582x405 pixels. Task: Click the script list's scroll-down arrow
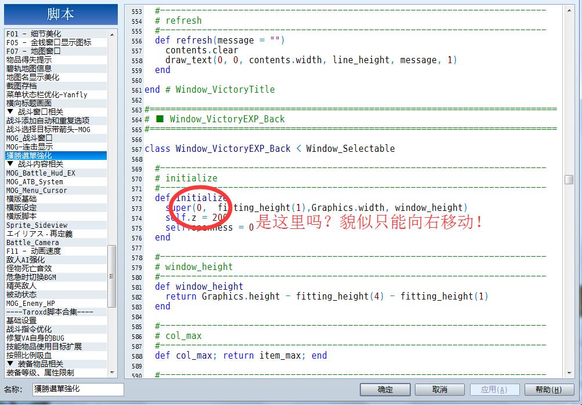pos(112,373)
